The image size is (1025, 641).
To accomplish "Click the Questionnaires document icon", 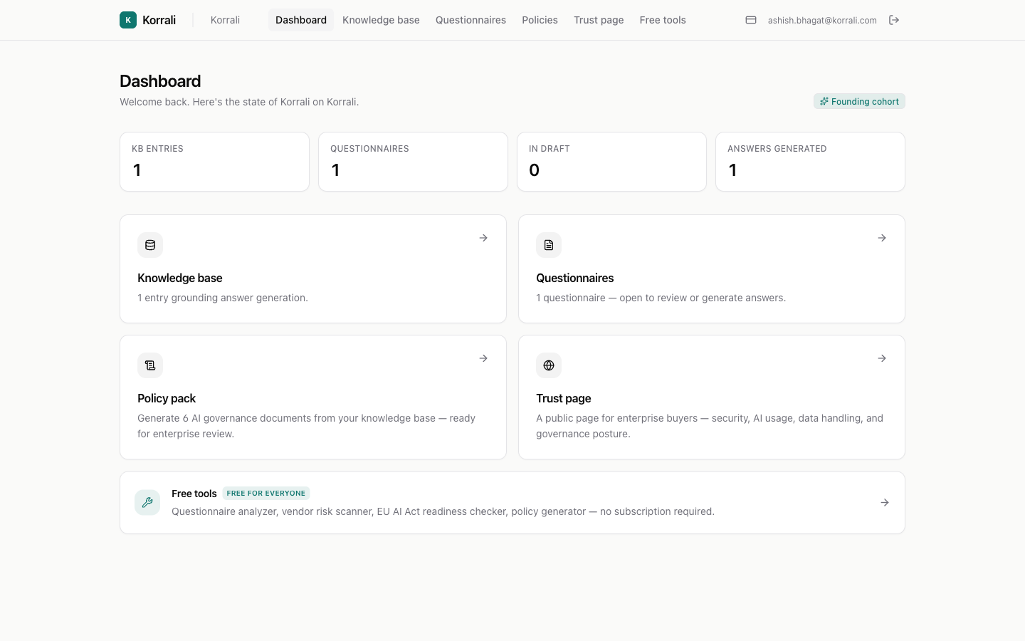I will coord(549,245).
